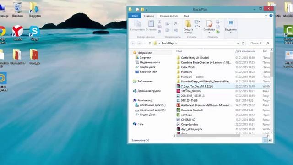
Task: Create a new folder
Action: click(x=188, y=27)
